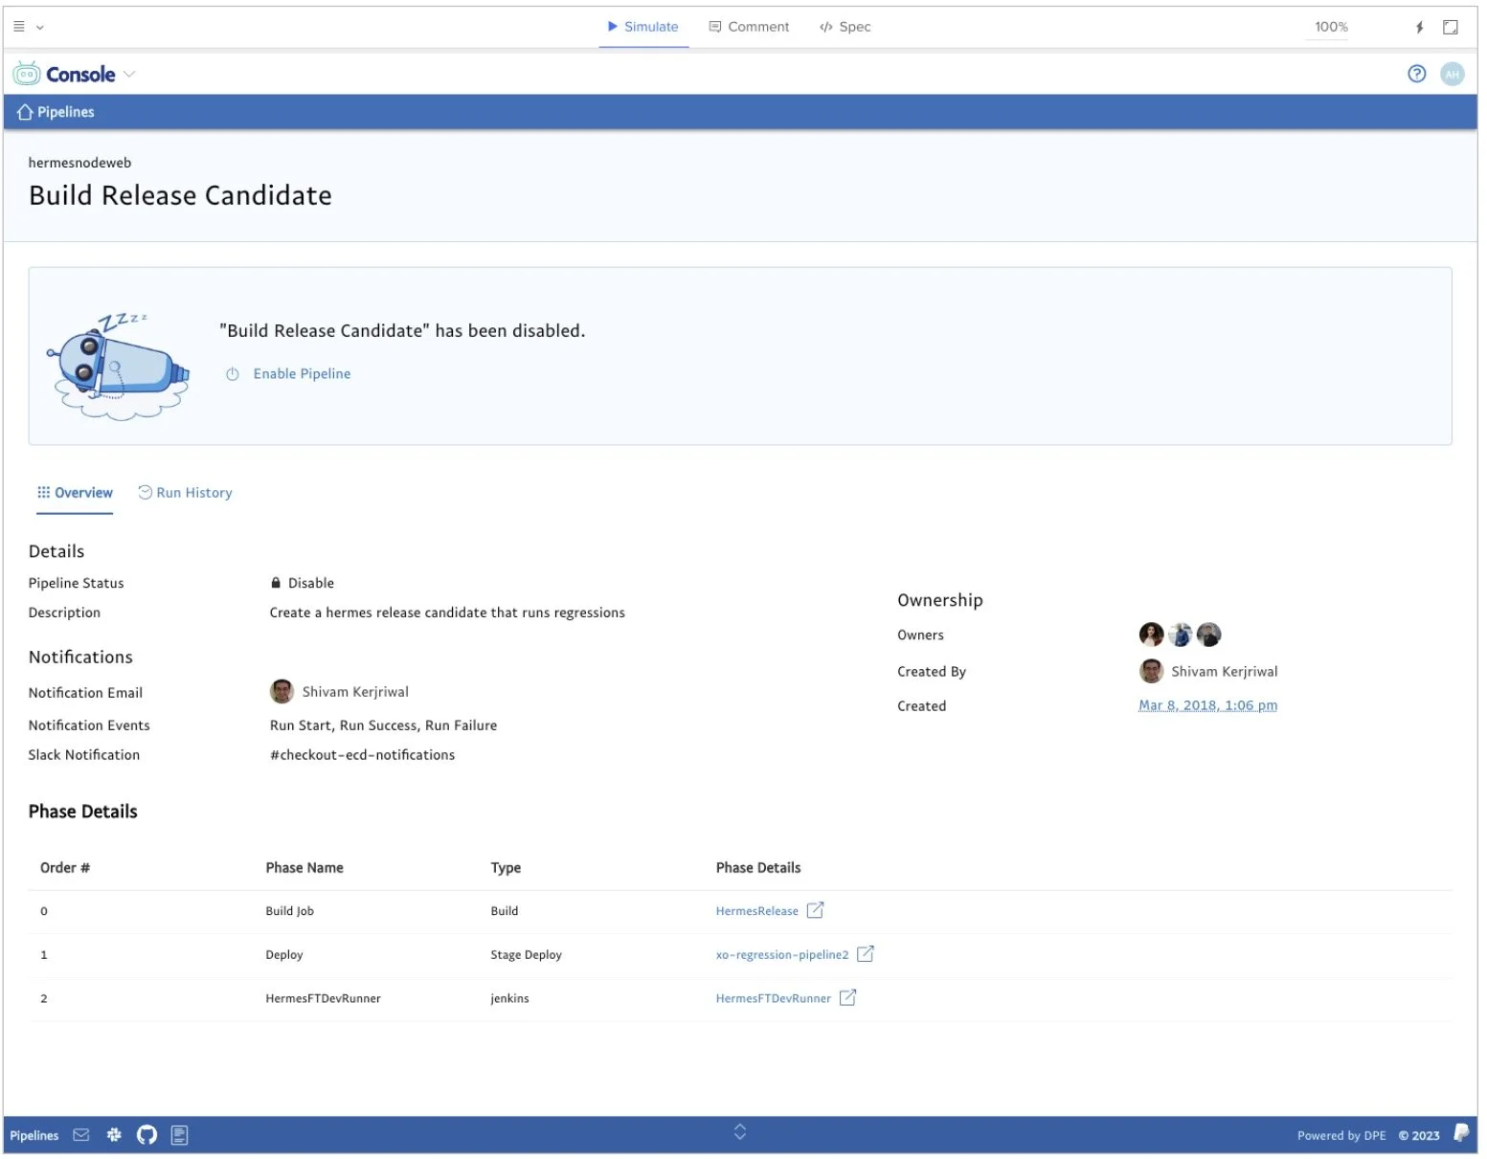Click the Stage Deploy type cell
1487x1159 pixels.
[x=527, y=955]
